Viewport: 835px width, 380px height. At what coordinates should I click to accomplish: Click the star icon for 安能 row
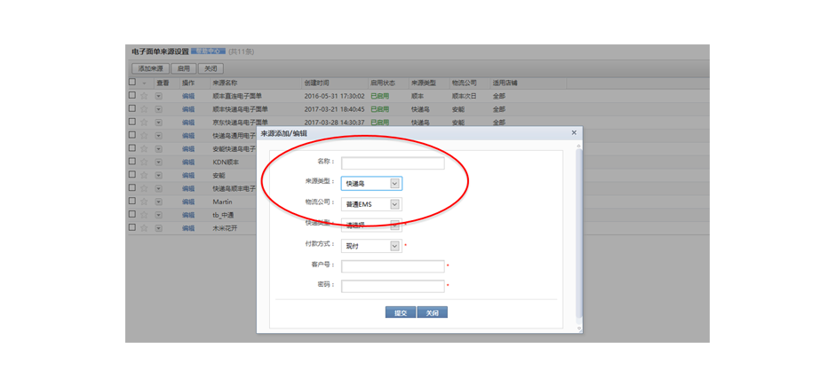(x=144, y=176)
